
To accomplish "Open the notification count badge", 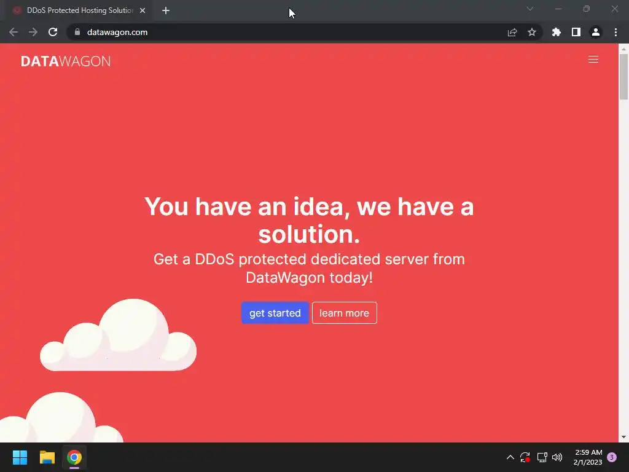I will (611, 457).
